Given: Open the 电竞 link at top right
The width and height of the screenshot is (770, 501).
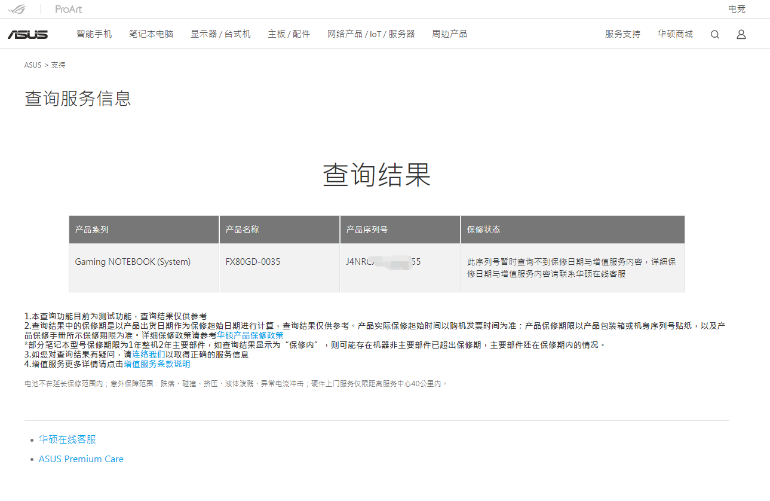Looking at the screenshot, I should click(737, 9).
